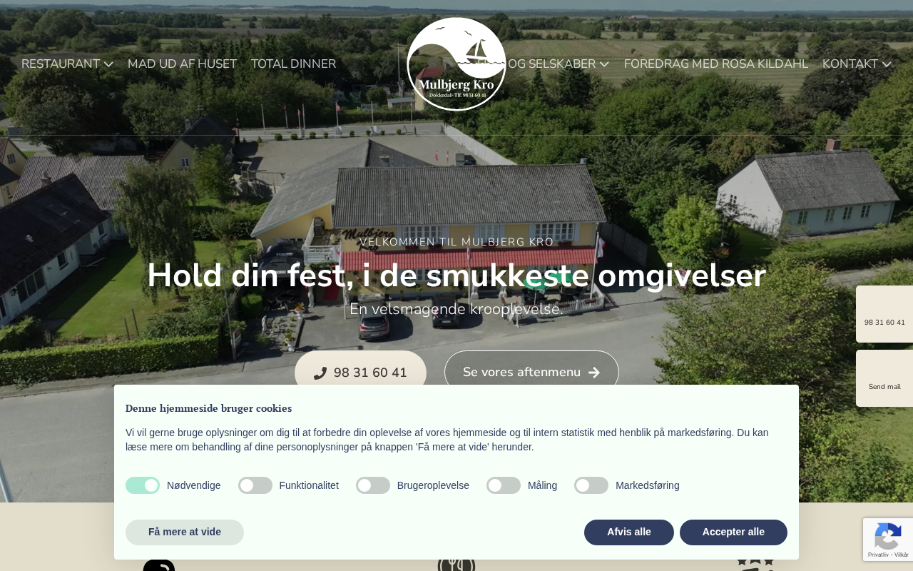913x571 pixels.
Task: Click the Accepter alle button
Action: tap(733, 532)
